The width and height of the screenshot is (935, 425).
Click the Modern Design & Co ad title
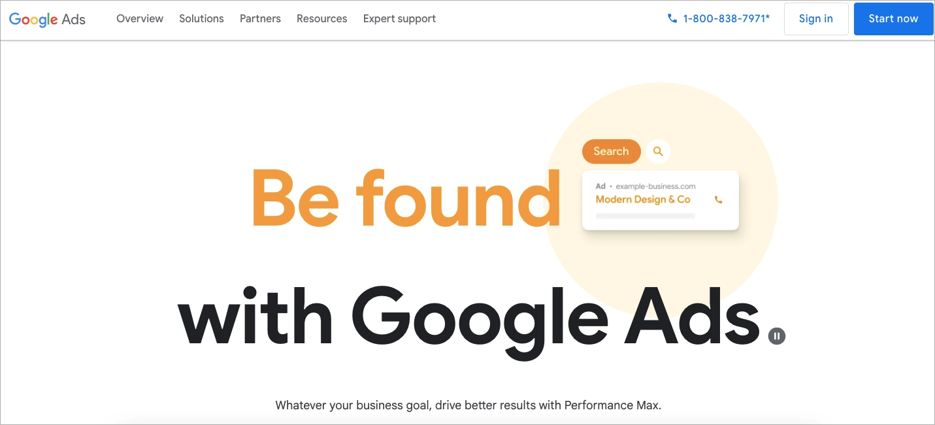click(643, 199)
